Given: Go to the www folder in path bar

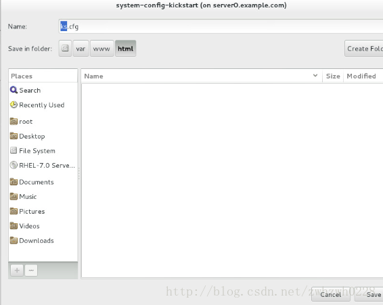Looking at the screenshot, I should [102, 48].
